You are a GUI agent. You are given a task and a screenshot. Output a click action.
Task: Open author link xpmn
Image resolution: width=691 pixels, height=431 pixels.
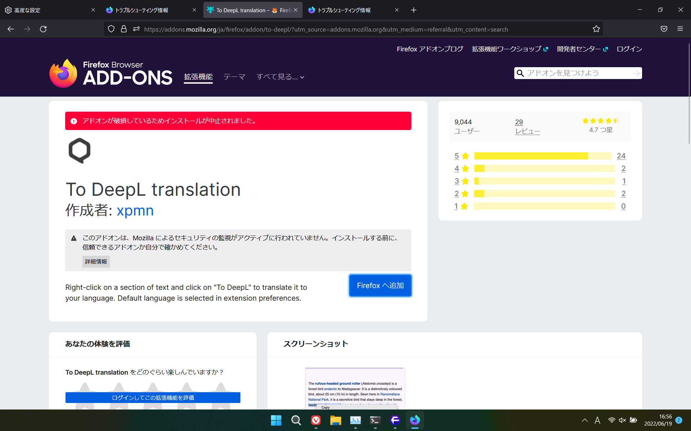click(135, 210)
